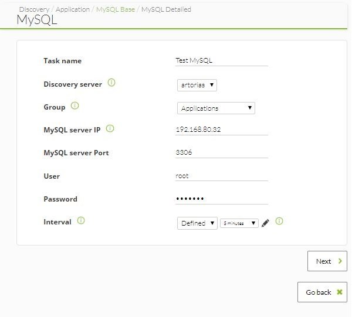
Task: Click the MySQL server Port label
Action: (x=76, y=153)
